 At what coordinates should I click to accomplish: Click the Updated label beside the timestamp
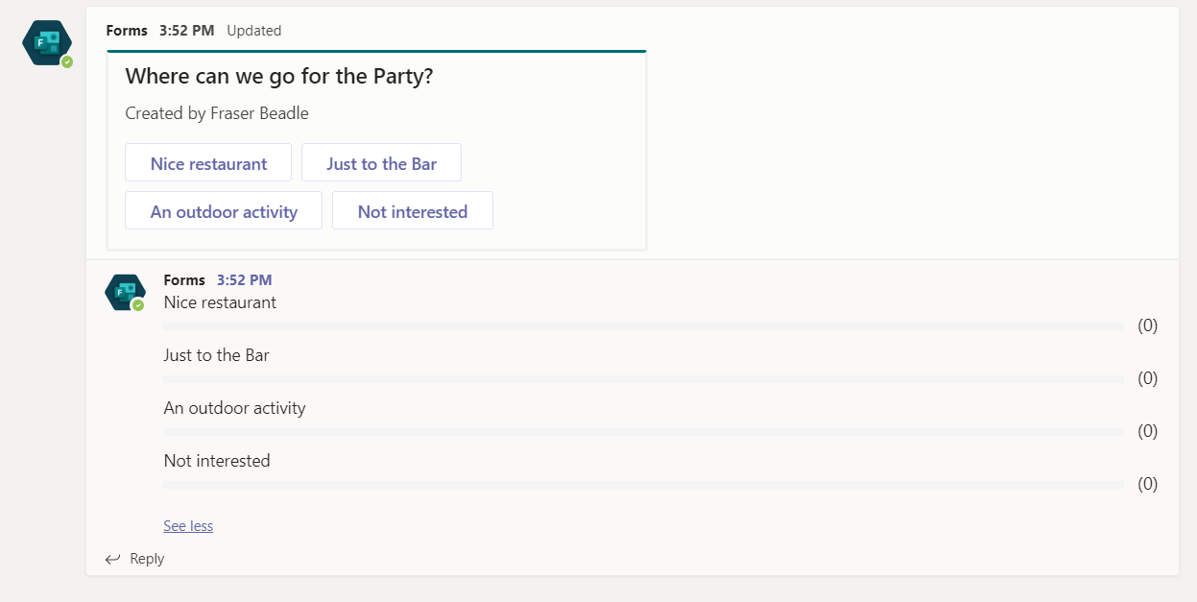click(254, 31)
